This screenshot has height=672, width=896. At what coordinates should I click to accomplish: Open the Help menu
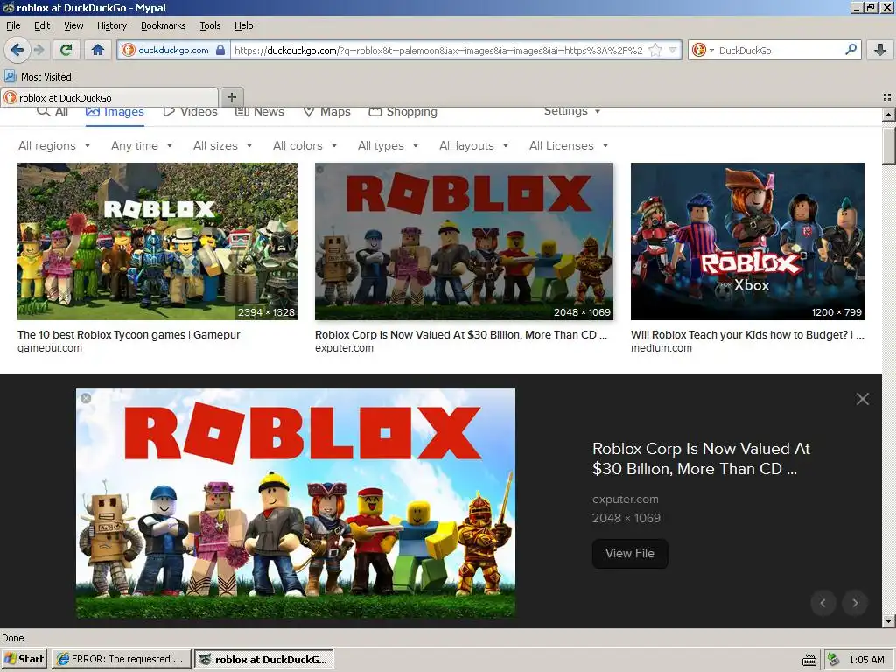coord(244,25)
